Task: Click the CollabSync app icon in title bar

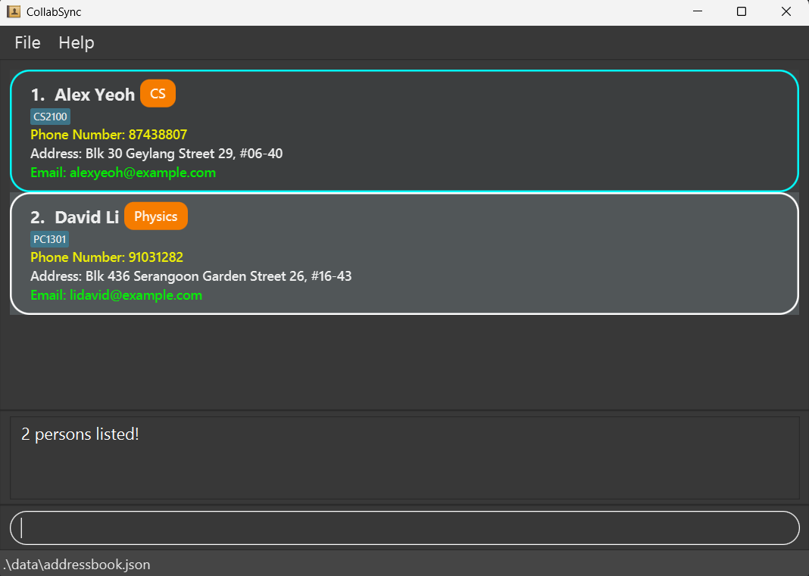Action: (13, 11)
